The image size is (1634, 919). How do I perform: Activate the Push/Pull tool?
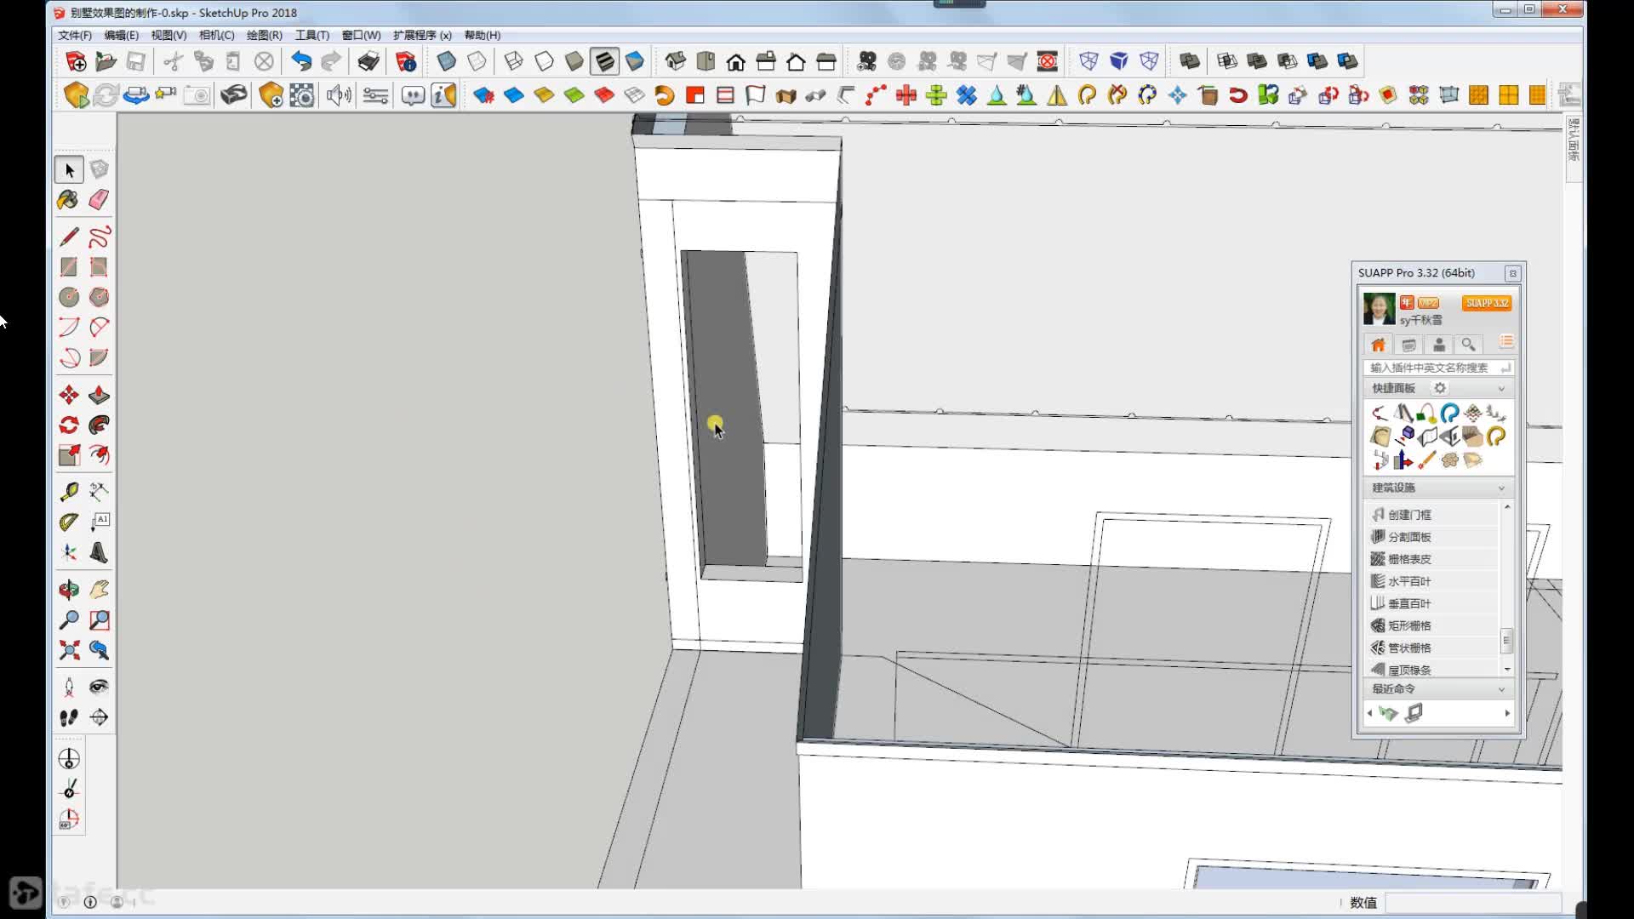[99, 395]
